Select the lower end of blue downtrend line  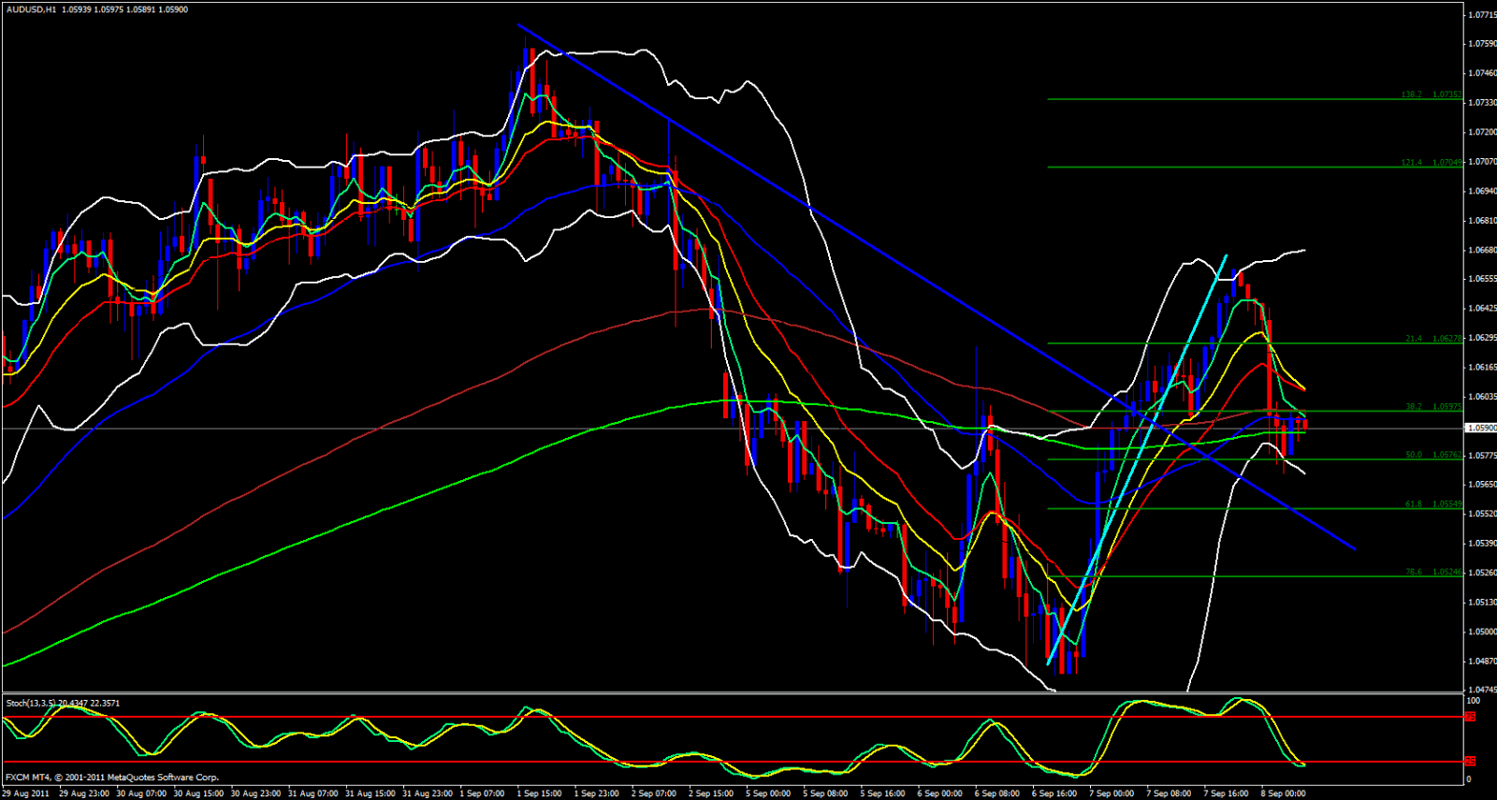pyautogui.click(x=1352, y=547)
